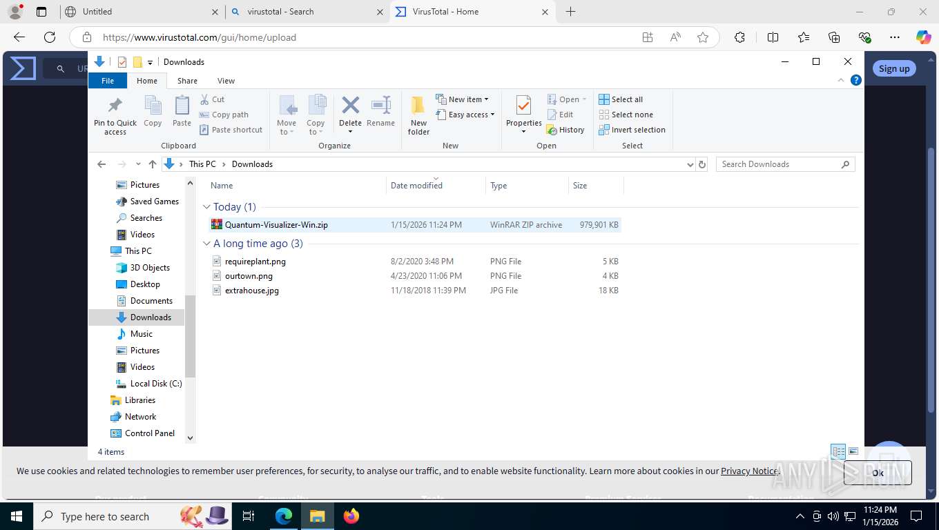Viewport: 939px width, 530px height.
Task: Open the File menu tab
Action: (108, 81)
